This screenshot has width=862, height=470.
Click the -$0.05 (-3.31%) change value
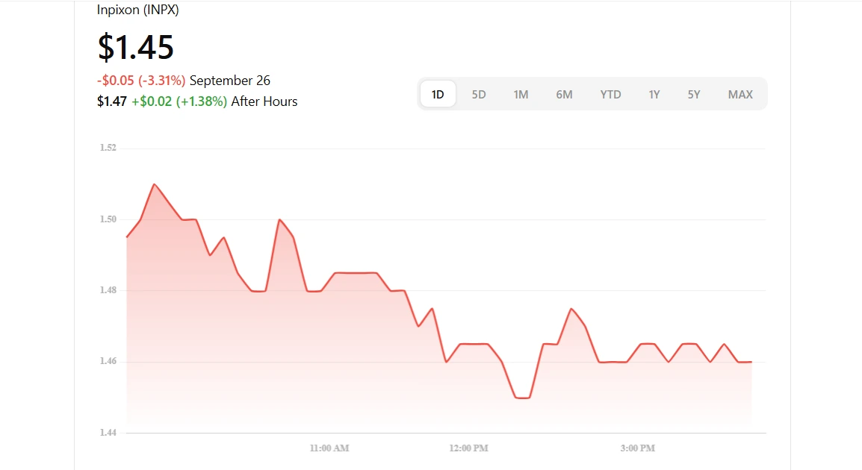[141, 81]
